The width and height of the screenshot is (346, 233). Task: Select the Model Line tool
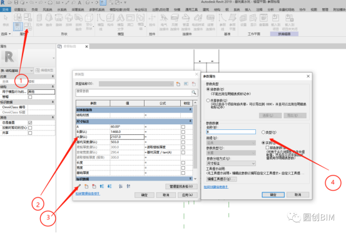click(101, 22)
